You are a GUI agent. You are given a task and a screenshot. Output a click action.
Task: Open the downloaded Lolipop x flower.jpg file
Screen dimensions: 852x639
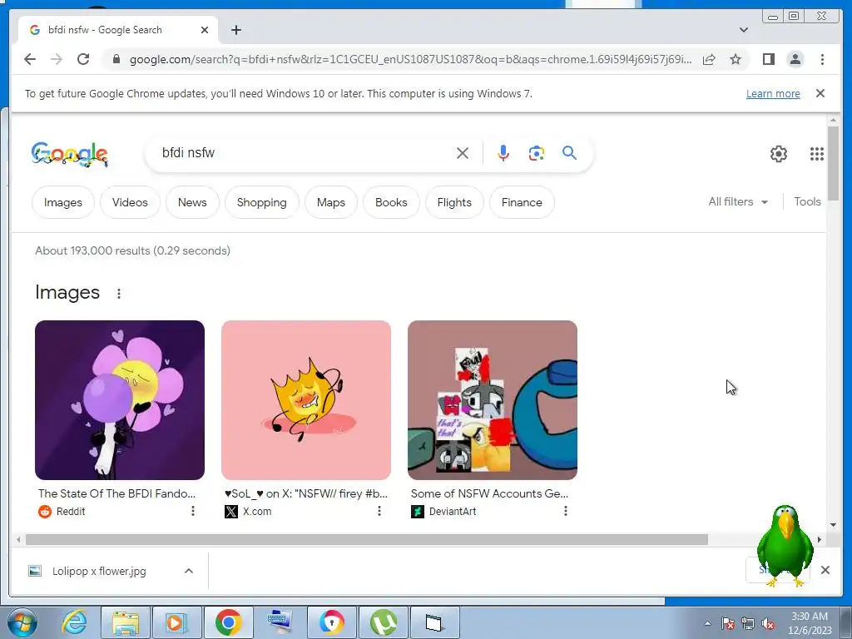[x=99, y=571]
